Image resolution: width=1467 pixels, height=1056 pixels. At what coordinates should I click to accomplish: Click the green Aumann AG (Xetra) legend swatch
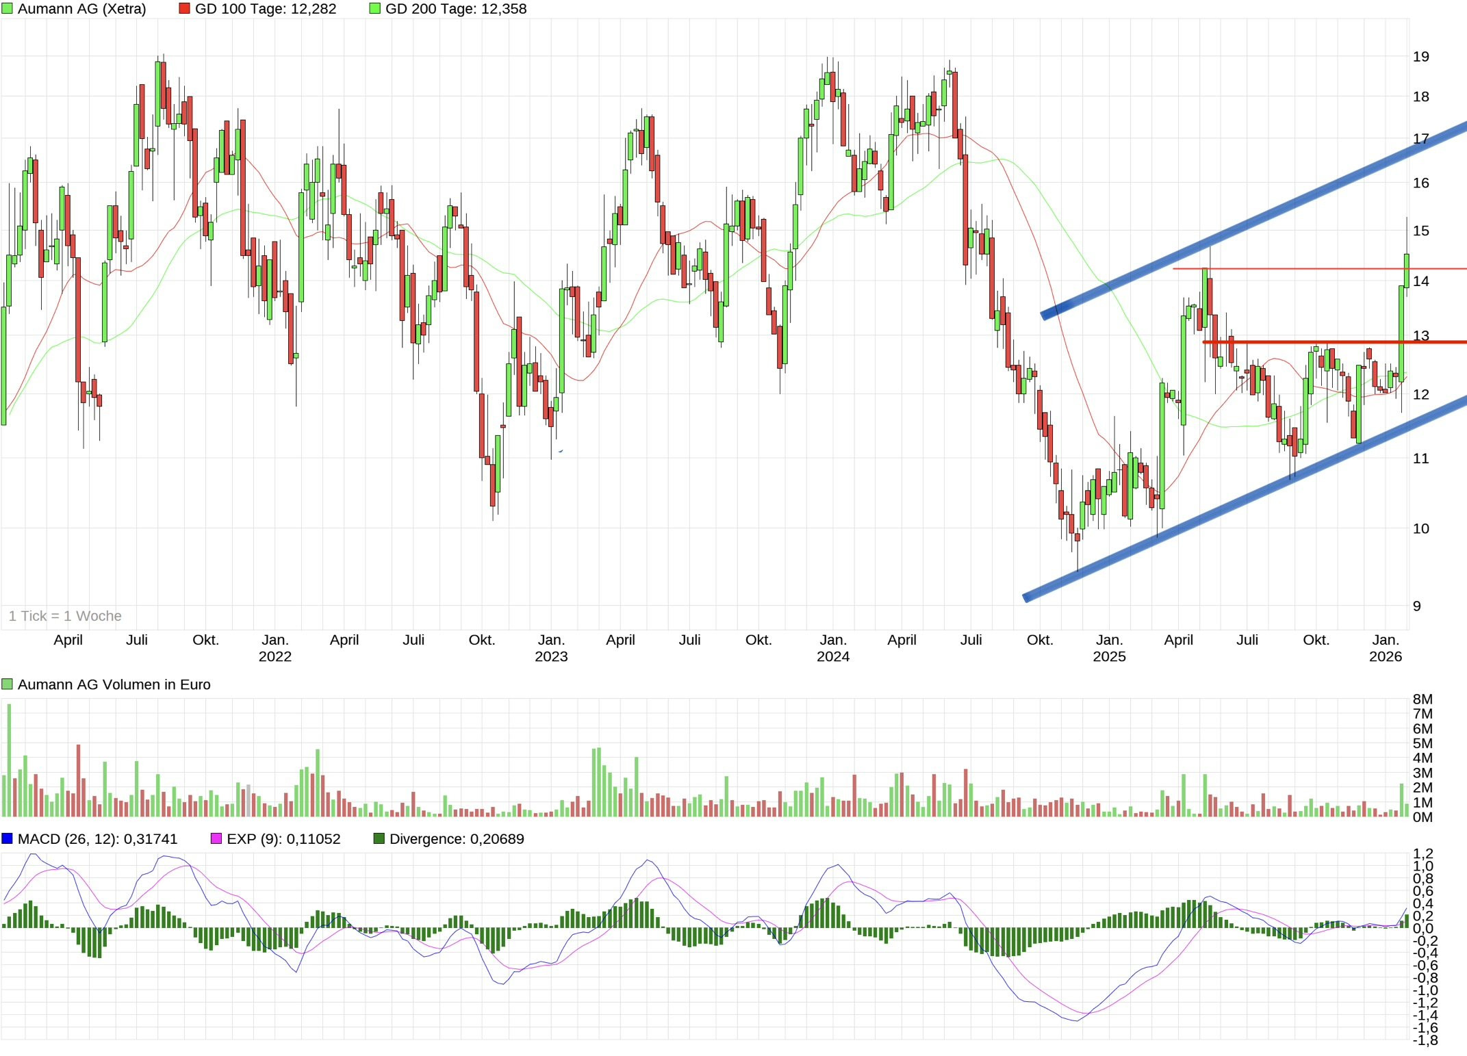click(x=7, y=9)
